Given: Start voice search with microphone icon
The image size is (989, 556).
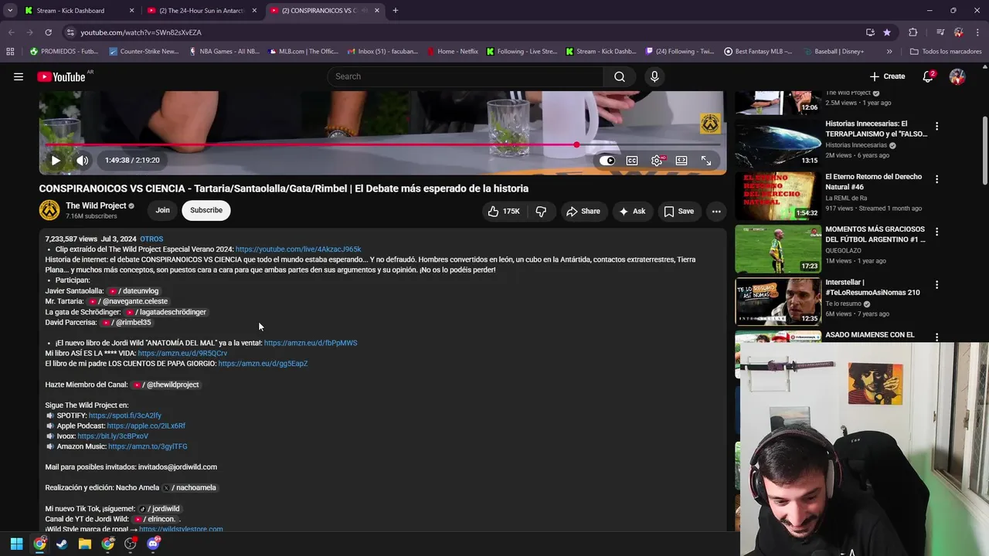Looking at the screenshot, I should pos(654,76).
